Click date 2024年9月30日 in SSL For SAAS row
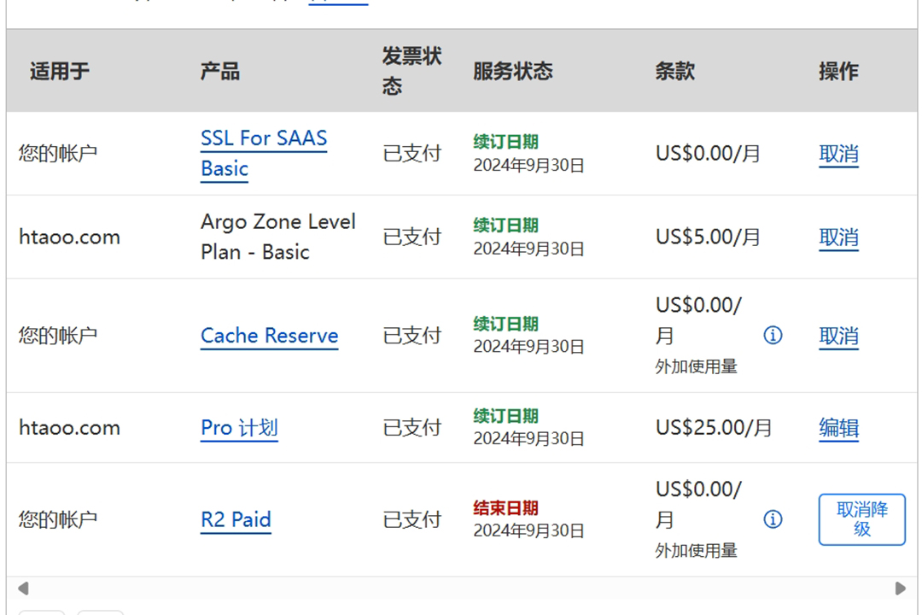Viewport: 922px width, 615px height. point(528,166)
